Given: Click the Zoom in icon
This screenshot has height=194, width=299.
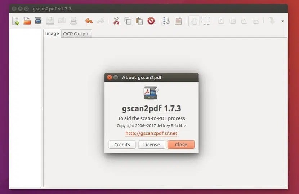Looking at the screenshot, I should pyautogui.click(x=244, y=21).
